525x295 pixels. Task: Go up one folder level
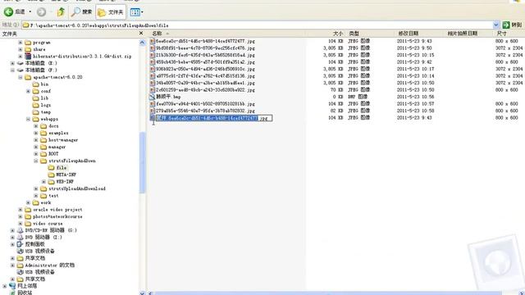[x=61, y=12]
